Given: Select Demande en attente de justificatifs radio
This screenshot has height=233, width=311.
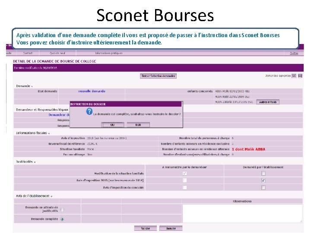Looking at the screenshot, I should pyautogui.click(x=62, y=209).
